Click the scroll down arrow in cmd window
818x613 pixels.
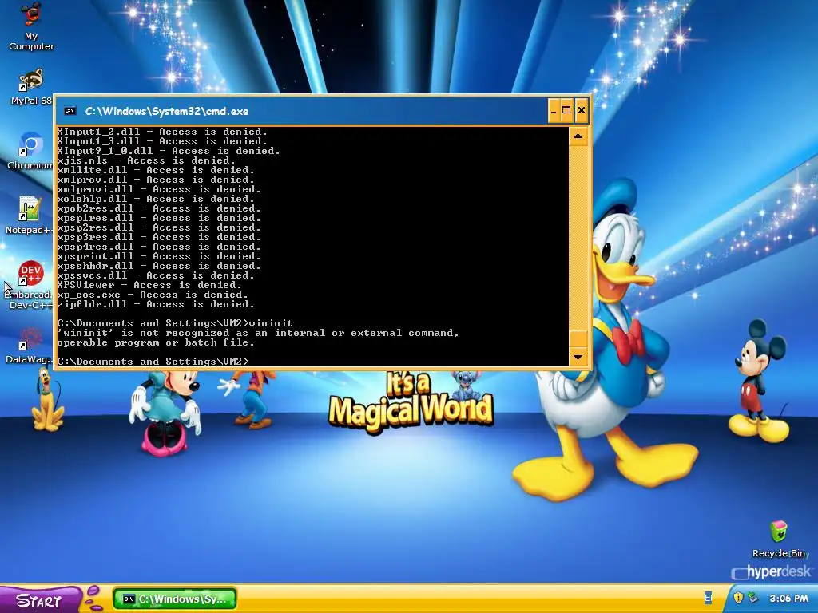click(578, 357)
